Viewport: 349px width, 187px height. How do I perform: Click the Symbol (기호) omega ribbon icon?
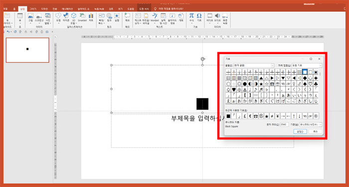[x=199, y=17]
